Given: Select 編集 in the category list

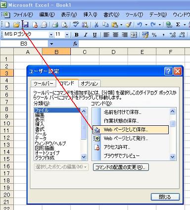Looking at the screenshot, I should point(40,115).
